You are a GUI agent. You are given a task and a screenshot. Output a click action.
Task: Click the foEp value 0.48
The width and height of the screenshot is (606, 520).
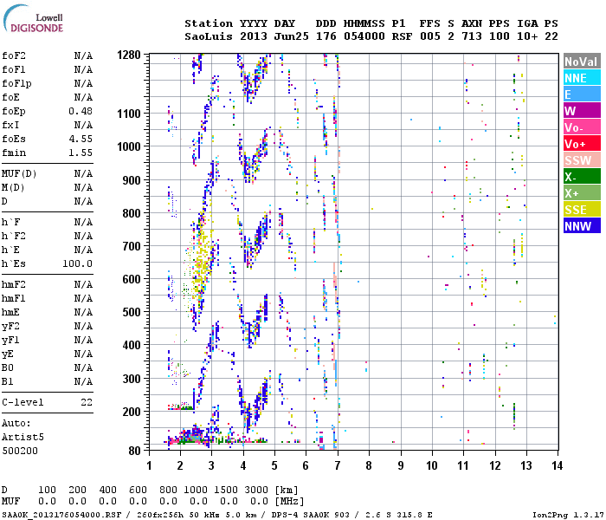(x=81, y=112)
